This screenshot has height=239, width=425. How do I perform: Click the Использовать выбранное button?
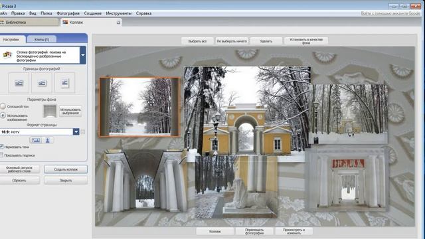point(70,112)
